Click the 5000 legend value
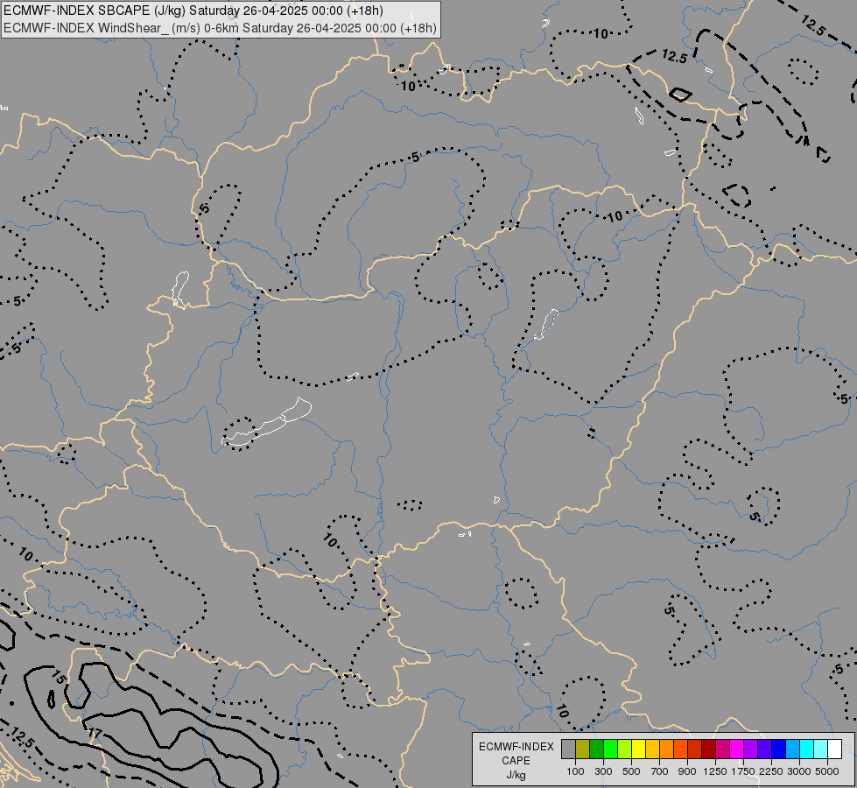This screenshot has width=857, height=788. (x=827, y=771)
